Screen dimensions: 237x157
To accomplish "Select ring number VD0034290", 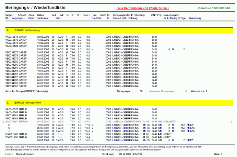I will (x=12, y=65).
